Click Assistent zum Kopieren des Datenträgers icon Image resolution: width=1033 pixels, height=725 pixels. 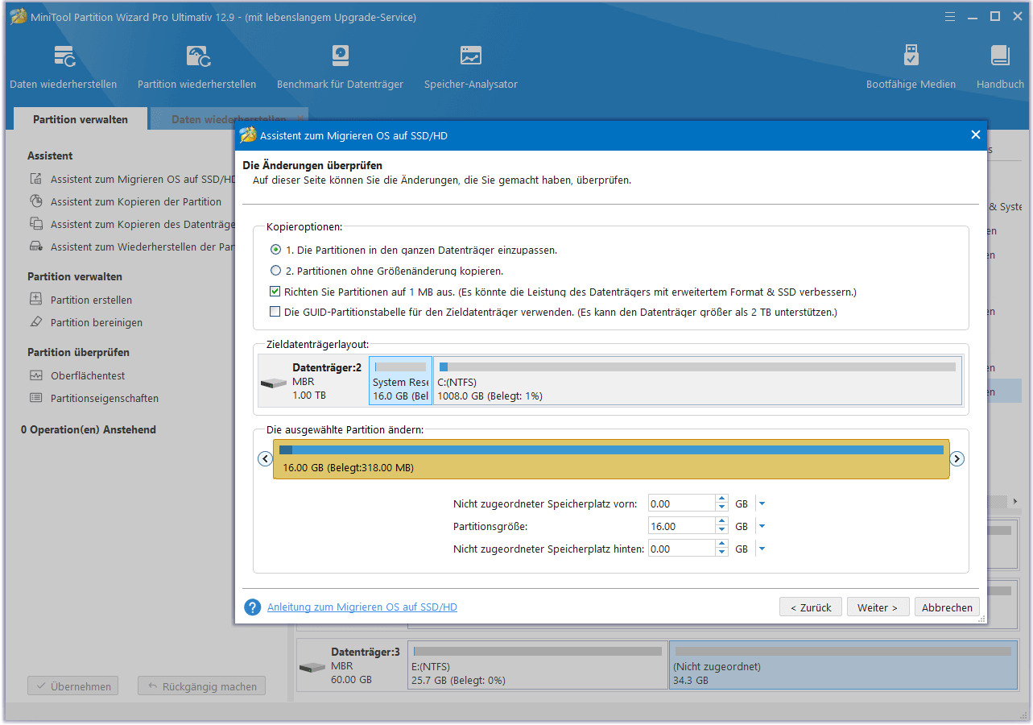35,224
